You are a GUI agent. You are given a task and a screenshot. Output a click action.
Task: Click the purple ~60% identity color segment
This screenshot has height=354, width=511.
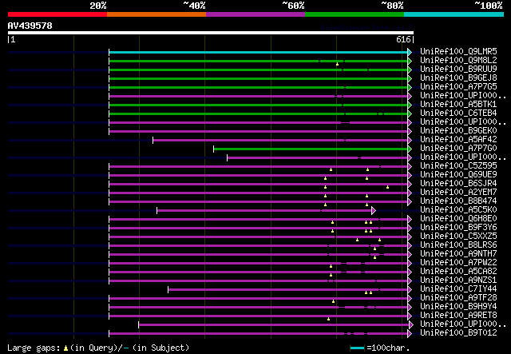click(255, 14)
